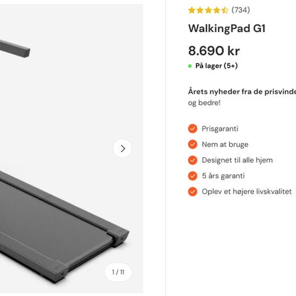Image resolution: width=296 pixels, height=296 pixels.
Task: Click the star rating icons
Action: tap(208, 10)
